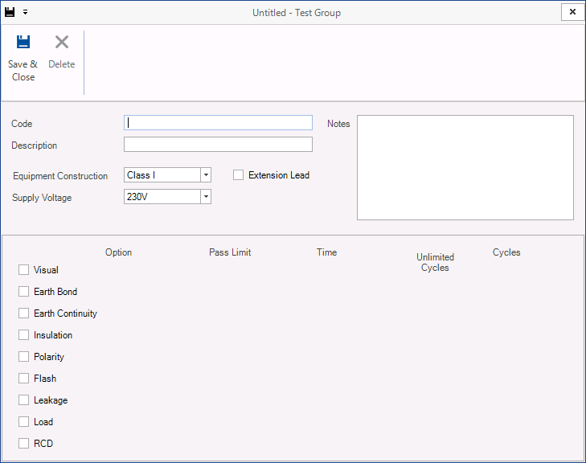Enable the Flash test checkbox
Image resolution: width=586 pixels, height=463 pixels.
23,378
